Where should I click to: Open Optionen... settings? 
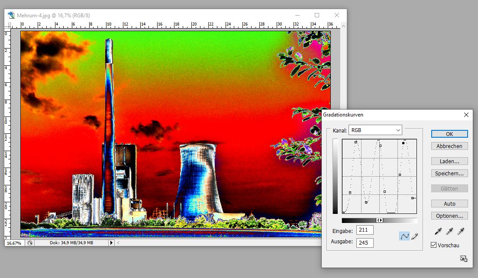tap(449, 216)
